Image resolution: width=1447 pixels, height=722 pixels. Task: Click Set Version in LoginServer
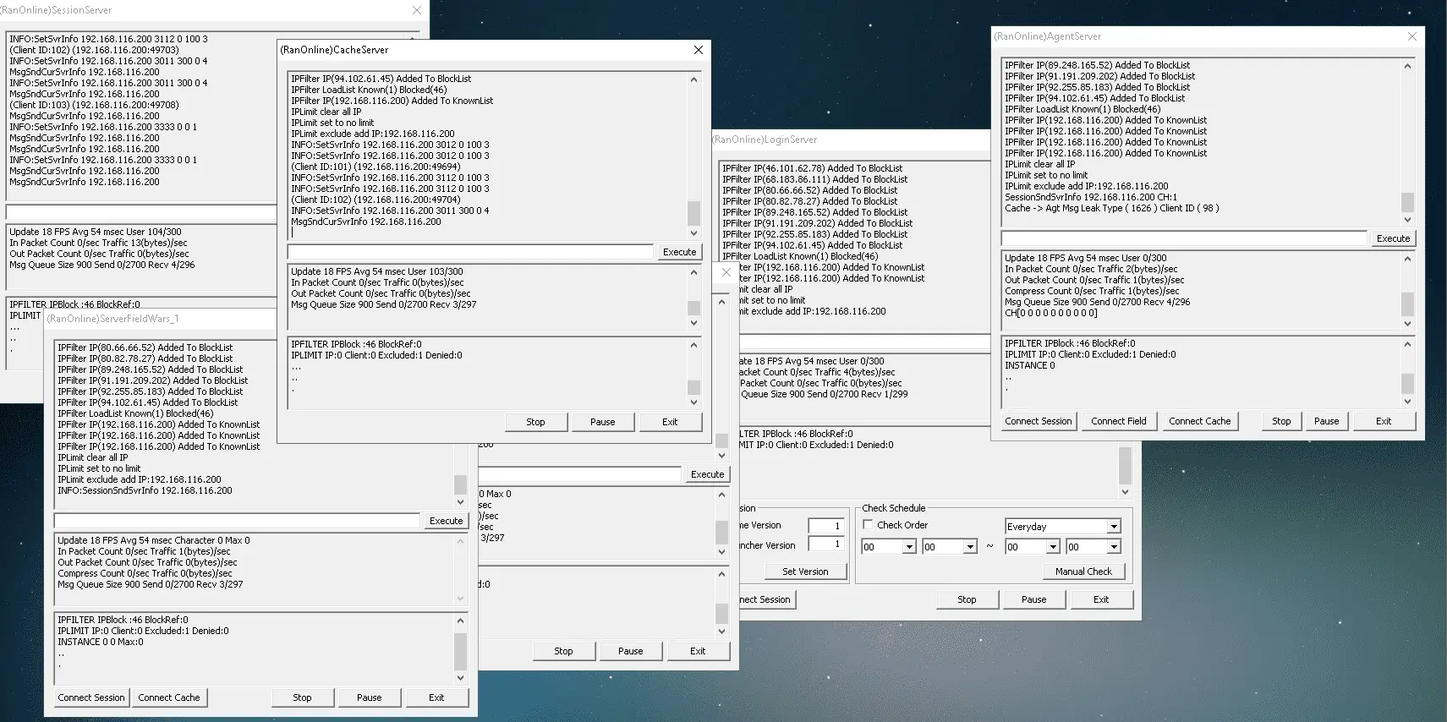pos(805,572)
